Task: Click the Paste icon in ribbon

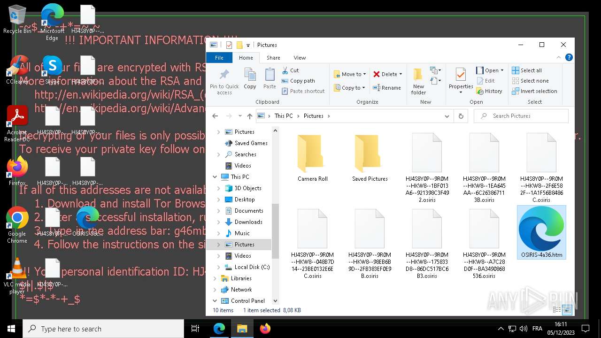Action: click(270, 78)
